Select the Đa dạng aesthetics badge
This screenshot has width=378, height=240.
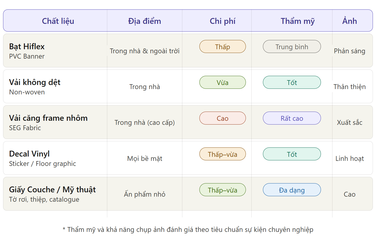click(x=292, y=190)
